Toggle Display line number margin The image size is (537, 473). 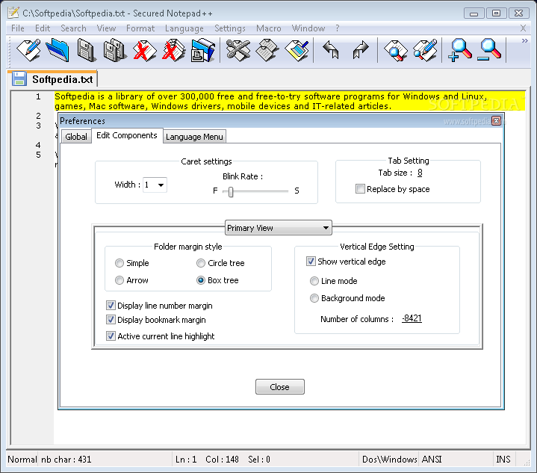click(111, 305)
